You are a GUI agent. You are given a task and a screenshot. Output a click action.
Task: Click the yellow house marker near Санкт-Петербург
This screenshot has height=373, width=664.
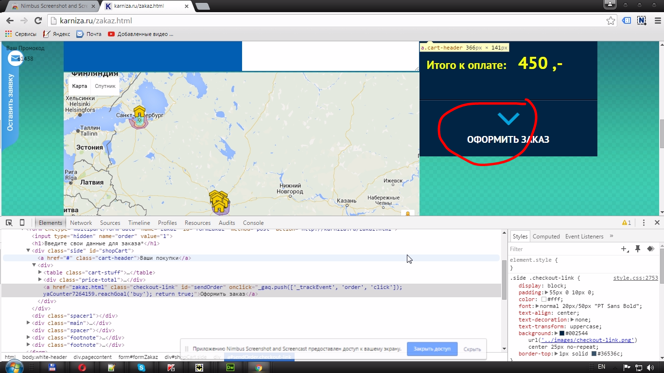(140, 112)
